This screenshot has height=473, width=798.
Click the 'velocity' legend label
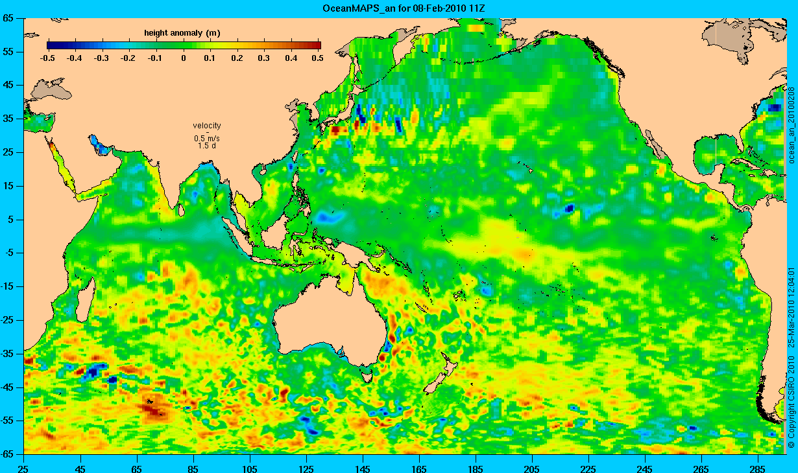coord(207,126)
